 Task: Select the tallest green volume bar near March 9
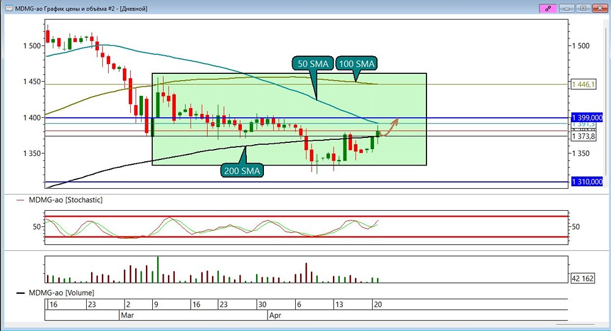158,269
